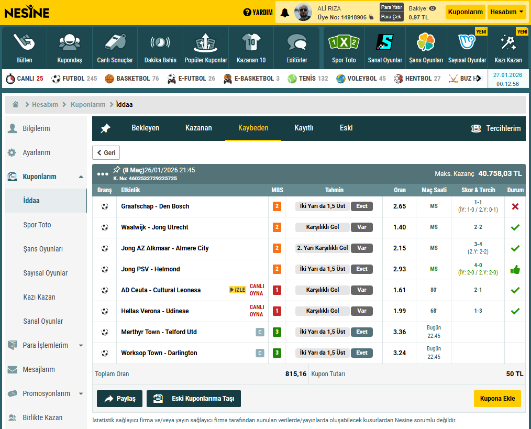Toggle balance visibility eye icon

433,8
